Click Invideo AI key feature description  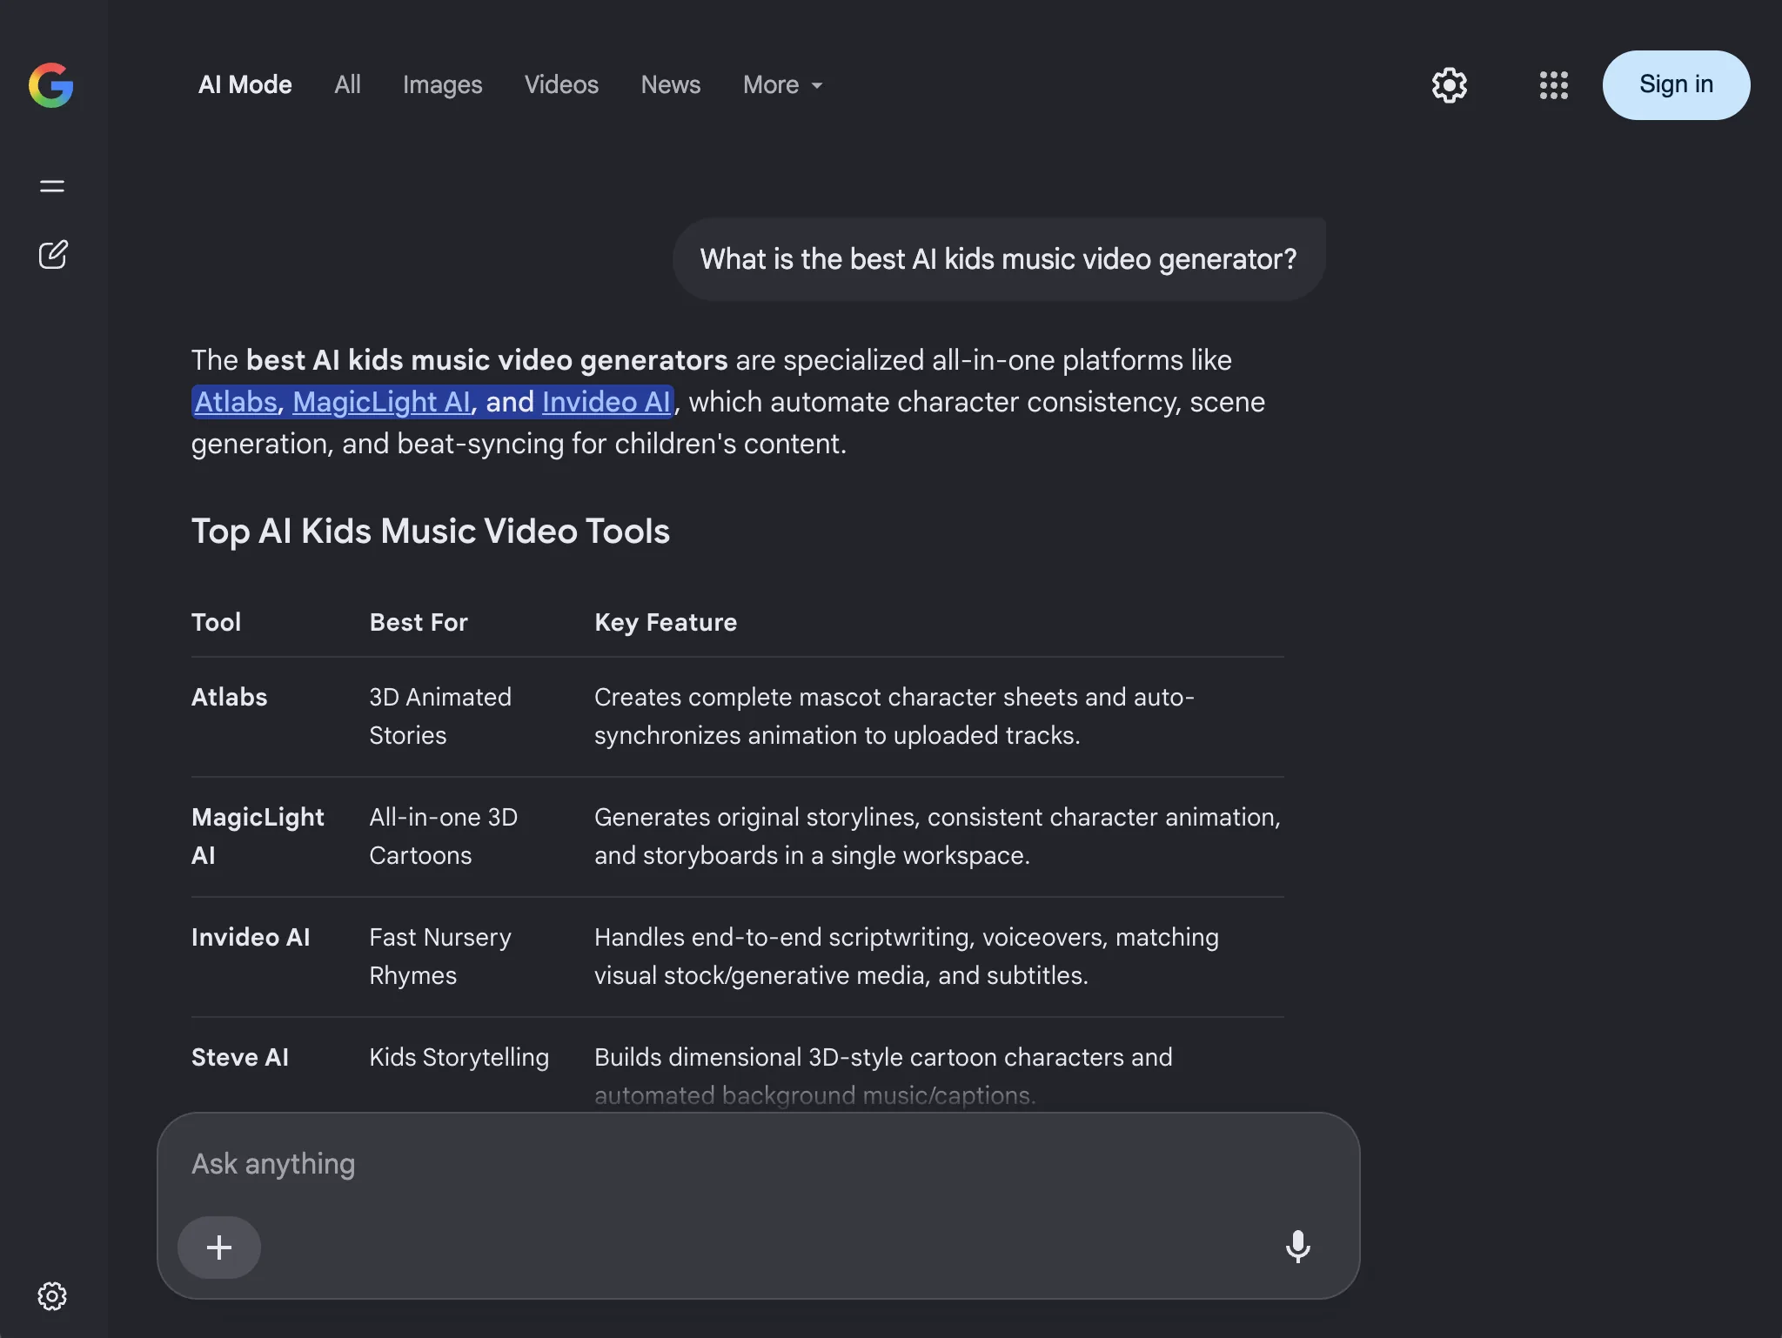pyautogui.click(x=907, y=956)
